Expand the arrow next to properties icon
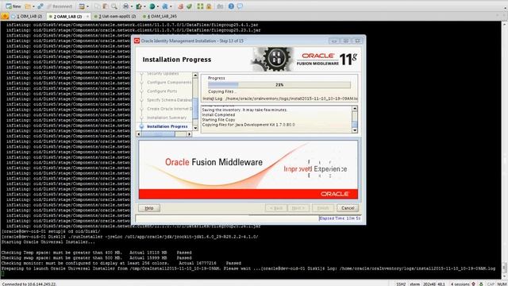 87,6
